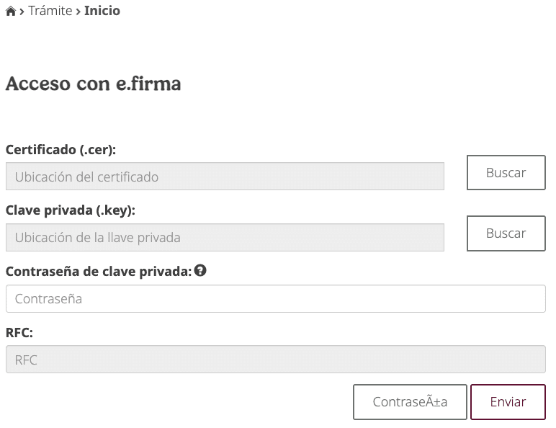The width and height of the screenshot is (556, 428).
Task: Click into the Contraseña password field
Action: (x=276, y=299)
